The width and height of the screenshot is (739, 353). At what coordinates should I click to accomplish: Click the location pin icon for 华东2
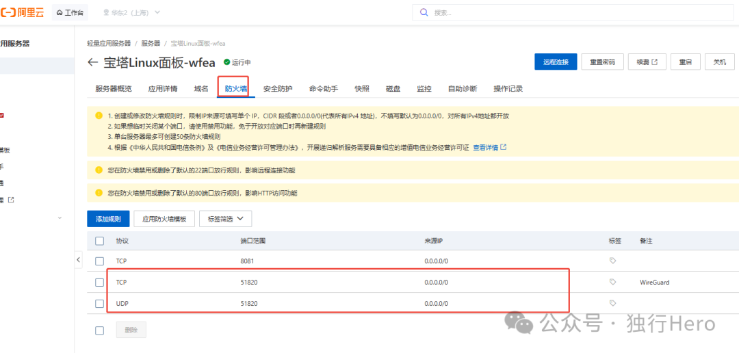coord(106,12)
